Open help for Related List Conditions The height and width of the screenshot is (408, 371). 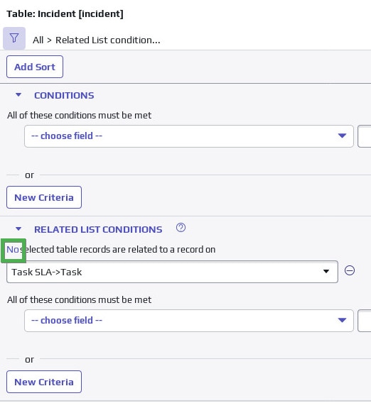(181, 228)
